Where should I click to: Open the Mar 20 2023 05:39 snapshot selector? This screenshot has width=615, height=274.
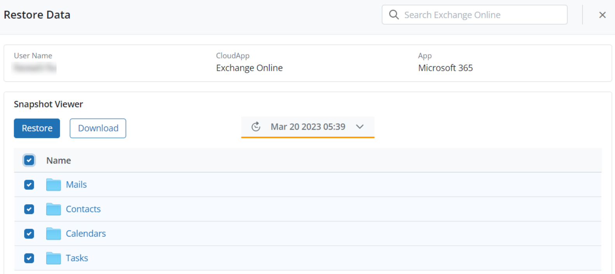pos(308,127)
